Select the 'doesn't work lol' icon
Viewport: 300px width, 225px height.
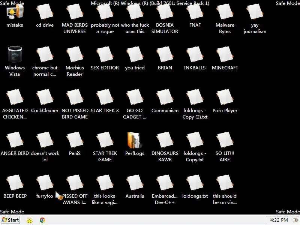[x=45, y=140]
